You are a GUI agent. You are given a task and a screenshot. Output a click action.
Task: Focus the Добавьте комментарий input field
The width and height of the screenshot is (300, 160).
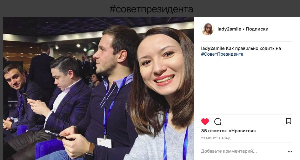click(x=243, y=151)
